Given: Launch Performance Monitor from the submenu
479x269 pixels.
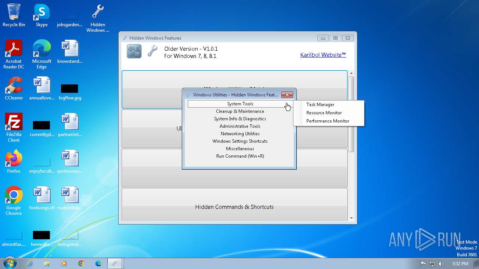Looking at the screenshot, I should [328, 121].
